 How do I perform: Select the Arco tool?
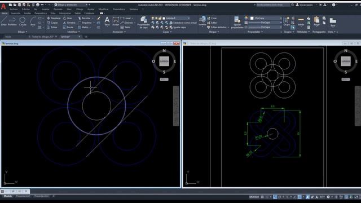click(33, 21)
